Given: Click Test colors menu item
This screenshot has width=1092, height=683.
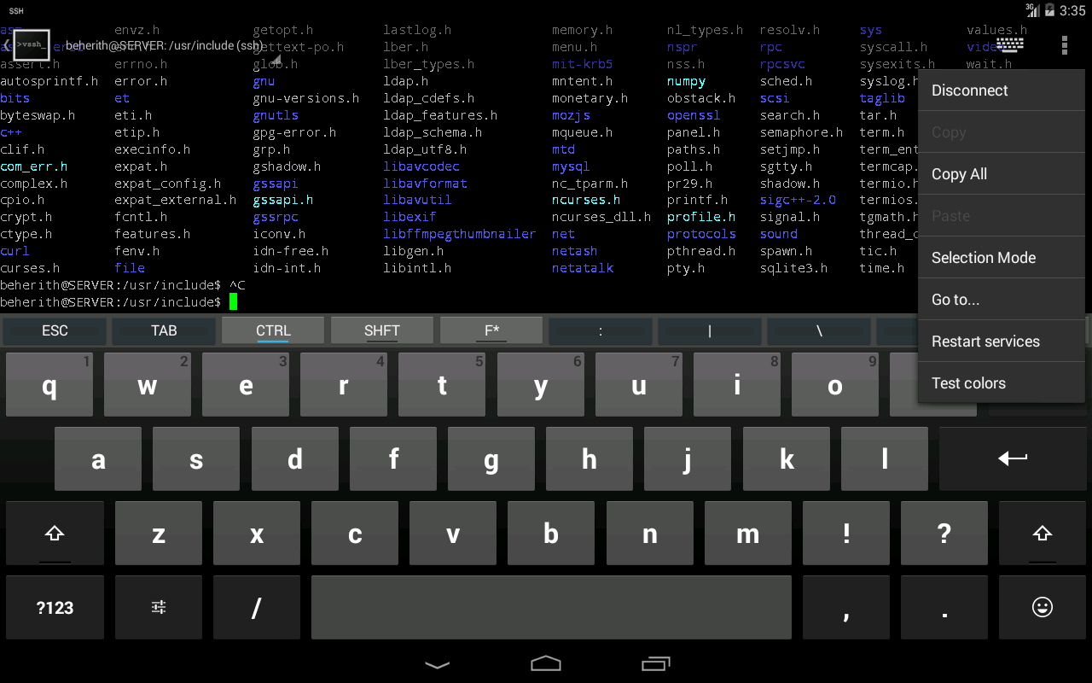Looking at the screenshot, I should tap(1001, 383).
